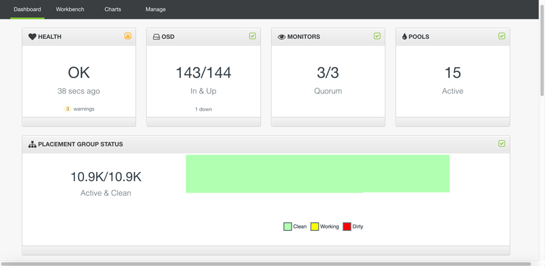The height and width of the screenshot is (266, 545).
Task: Click the HEALTH card title
Action: pos(50,36)
